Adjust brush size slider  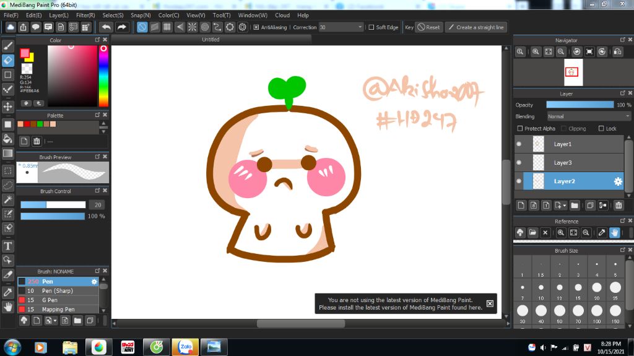53,205
